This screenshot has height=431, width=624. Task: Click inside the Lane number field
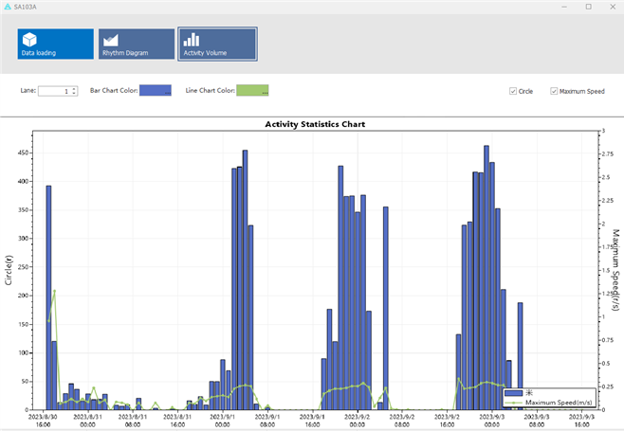(53, 92)
